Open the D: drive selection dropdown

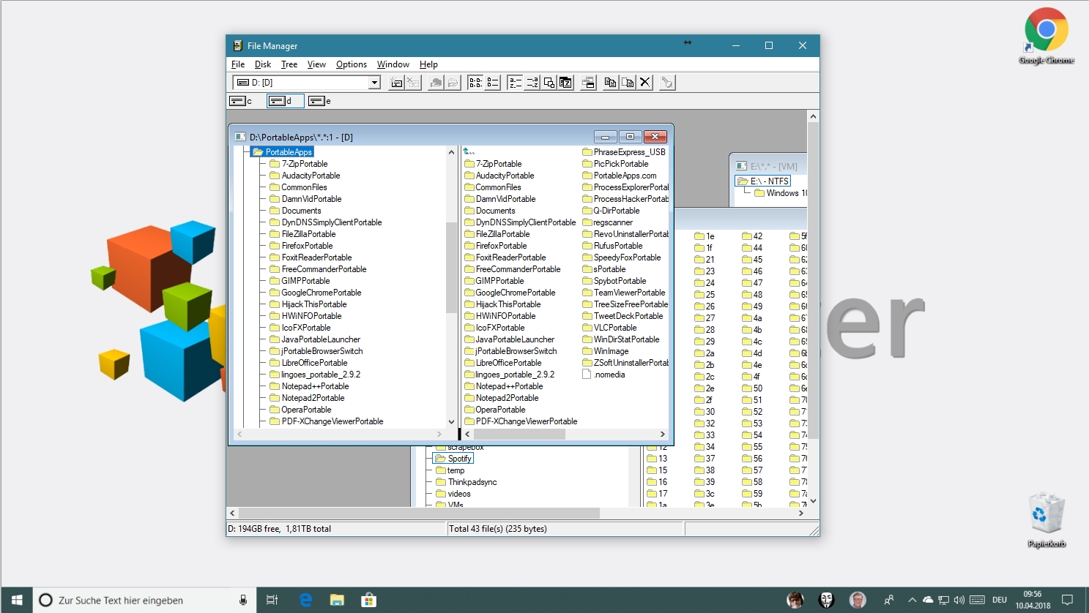[x=374, y=83]
